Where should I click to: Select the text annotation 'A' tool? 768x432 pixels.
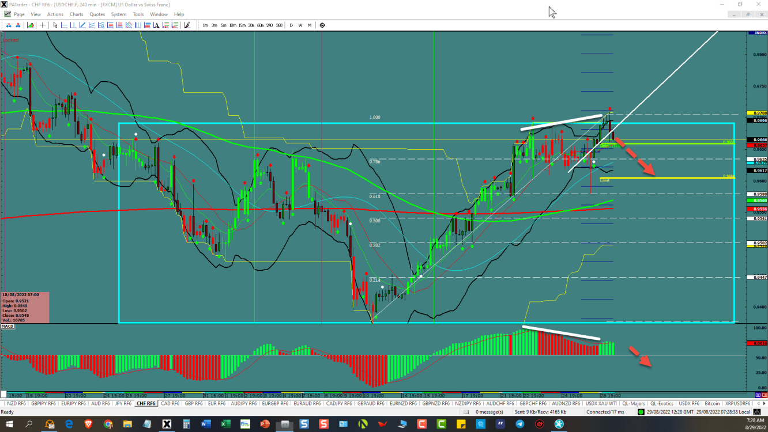click(156, 25)
